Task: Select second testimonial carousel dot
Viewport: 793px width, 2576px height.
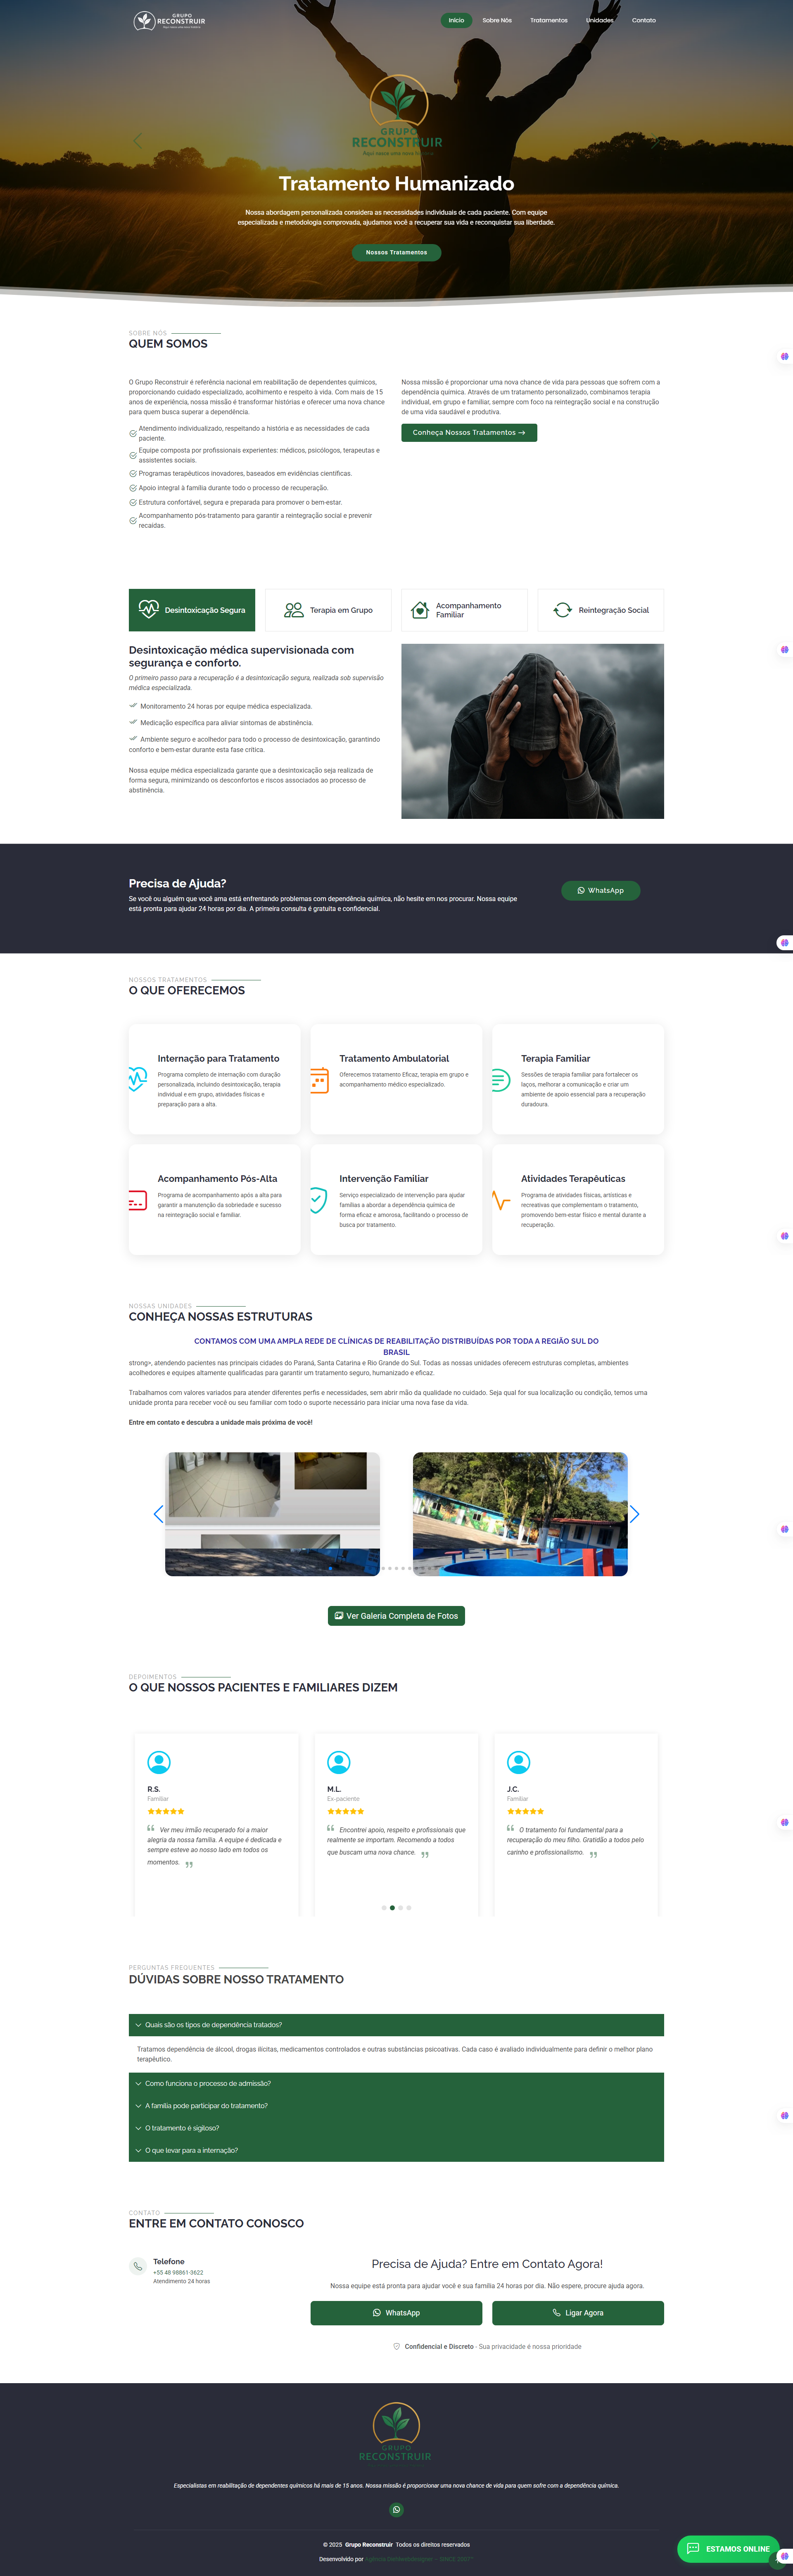Action: click(x=392, y=1907)
